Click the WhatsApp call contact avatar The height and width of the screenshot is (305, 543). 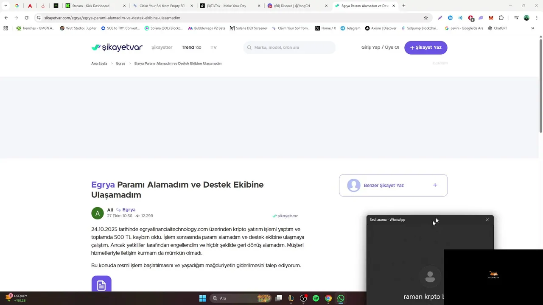pyautogui.click(x=430, y=277)
